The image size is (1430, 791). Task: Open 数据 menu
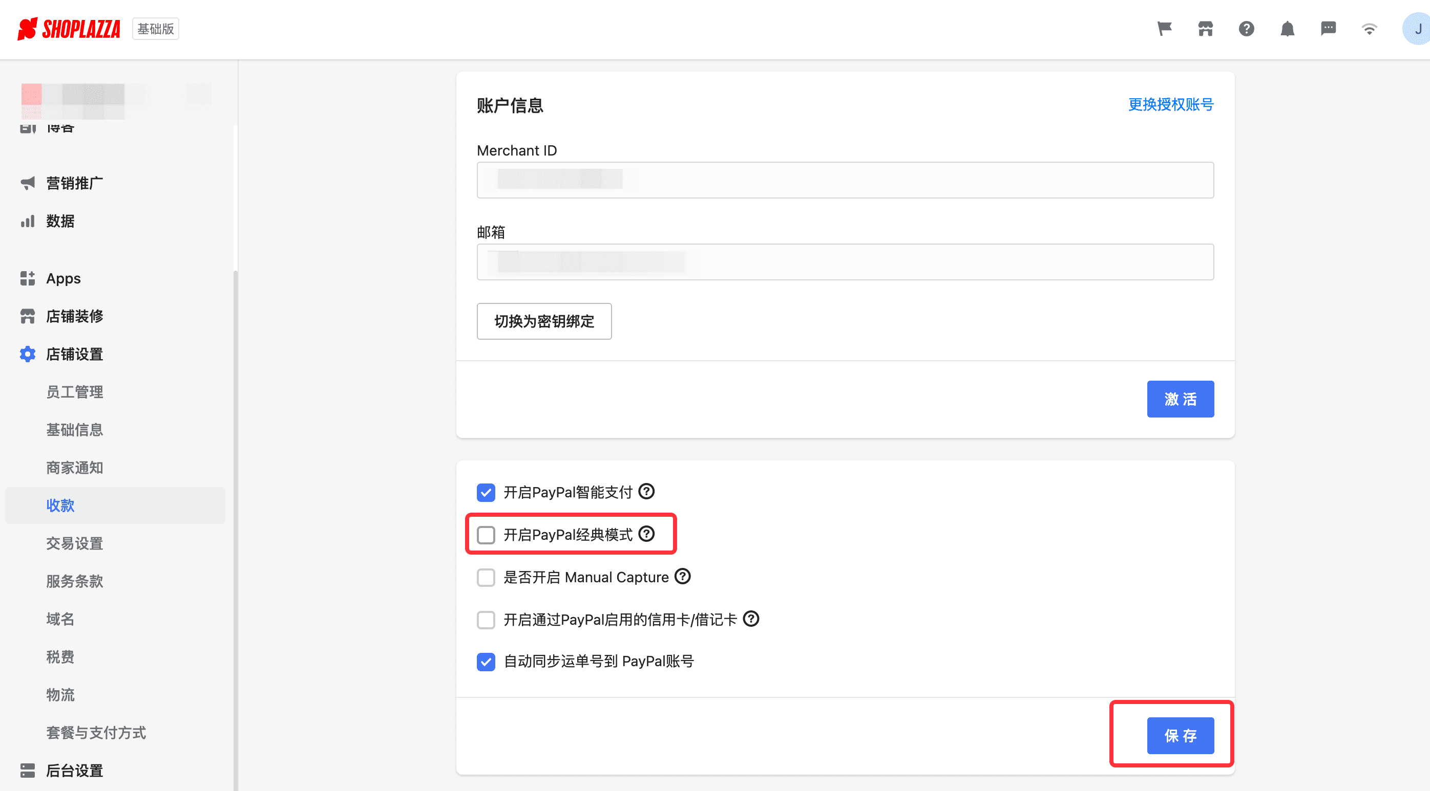(x=60, y=221)
